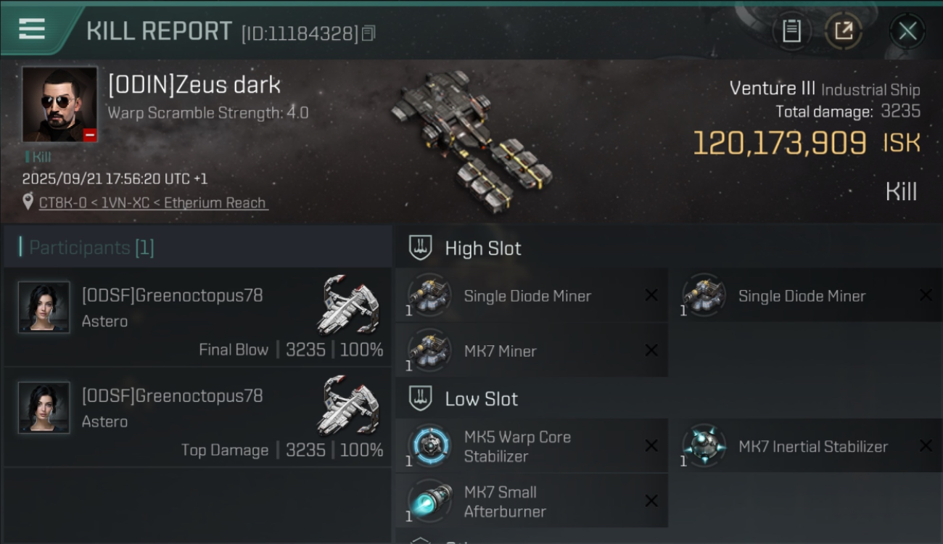Copy the kill report ID
The height and width of the screenshot is (544, 943).
368,33
